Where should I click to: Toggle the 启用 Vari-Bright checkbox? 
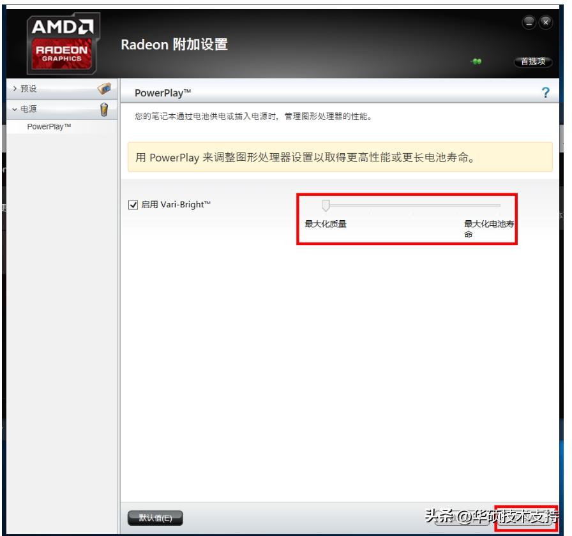[x=133, y=205]
